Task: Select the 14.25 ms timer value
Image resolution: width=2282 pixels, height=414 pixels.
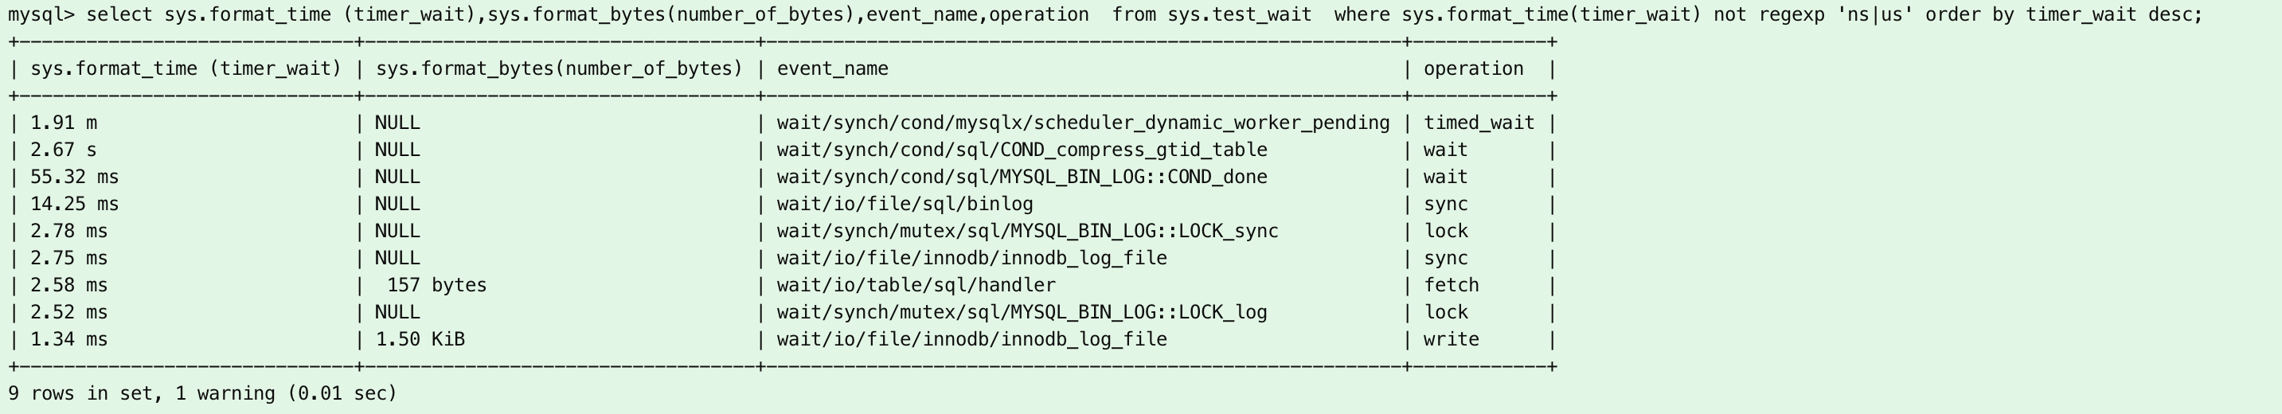Action: click(x=74, y=205)
